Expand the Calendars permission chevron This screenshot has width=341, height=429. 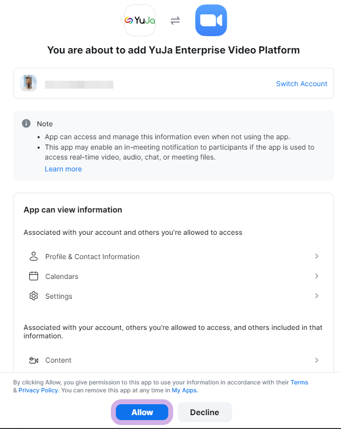click(x=317, y=276)
